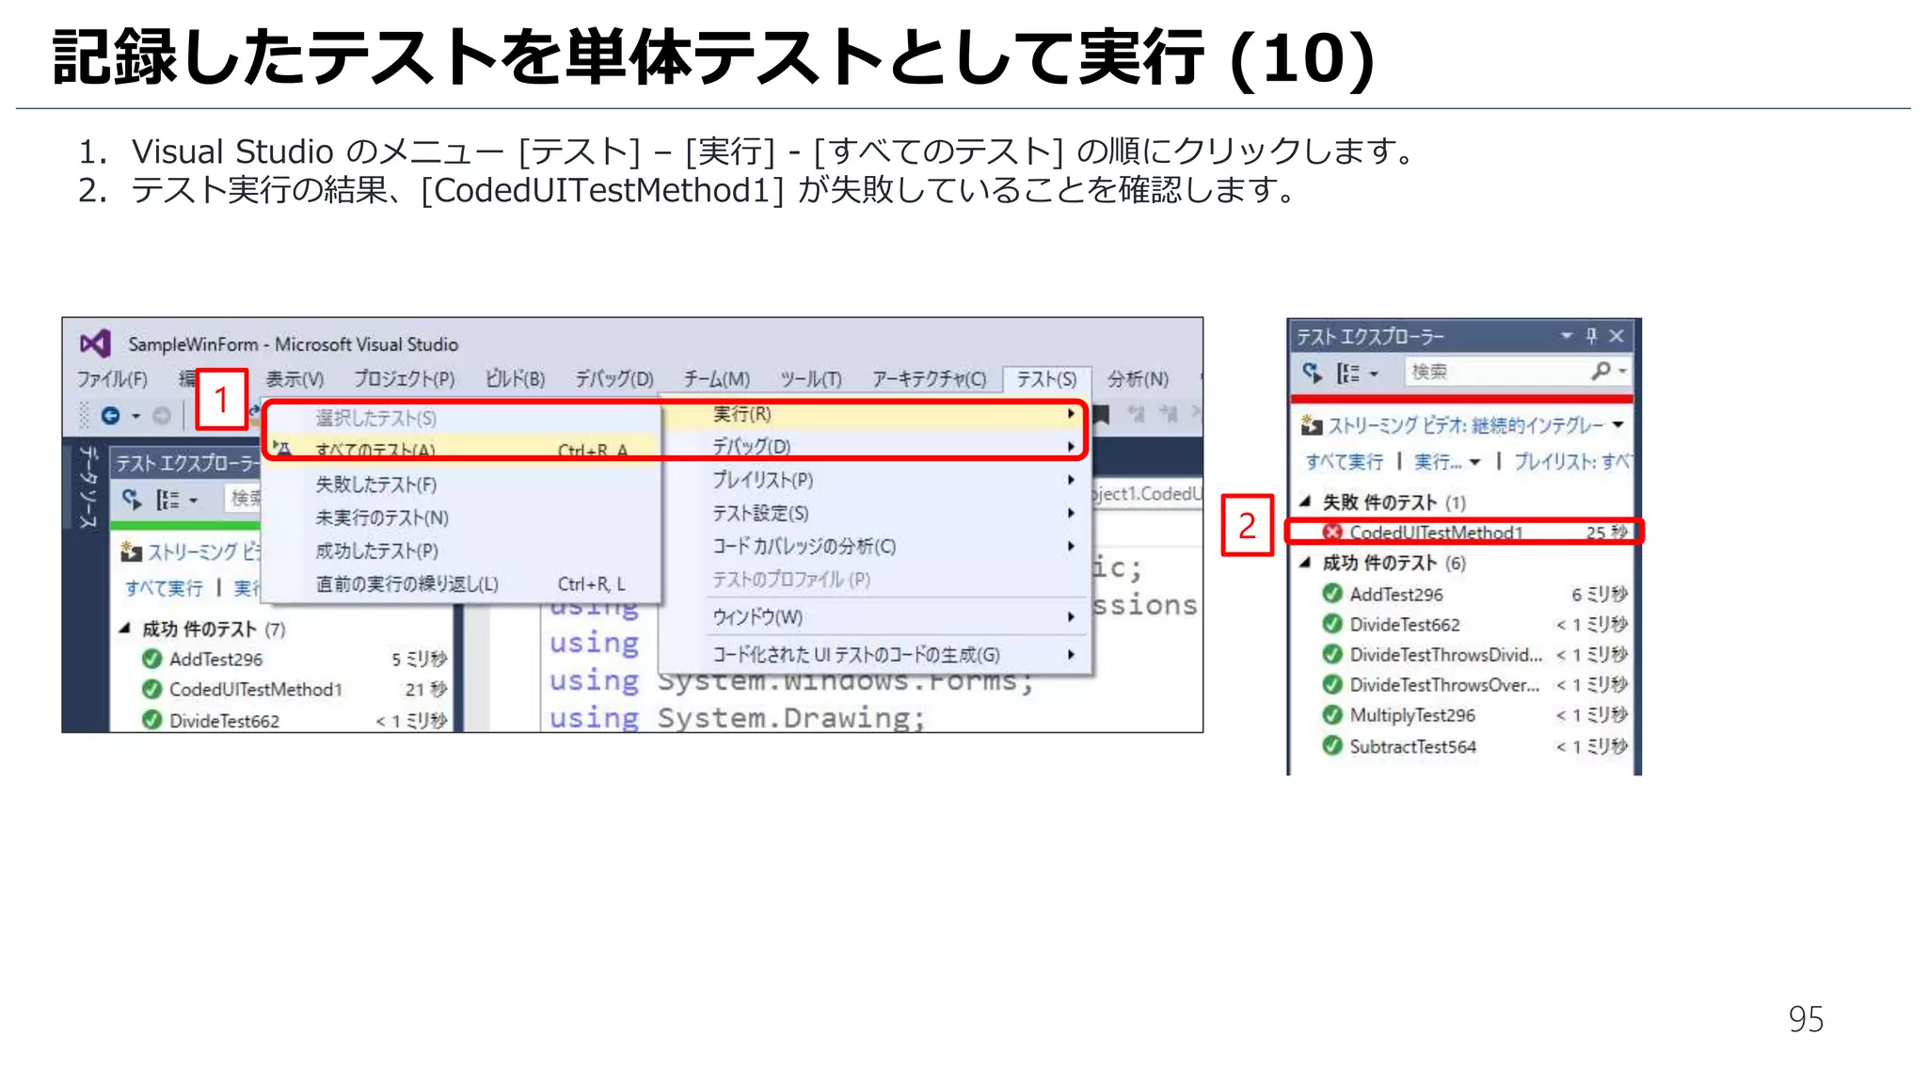Viewport: 1927px width, 1084px height.
Task: Choose 直前の実行の繰り返し(L) menu entry
Action: coord(461,584)
